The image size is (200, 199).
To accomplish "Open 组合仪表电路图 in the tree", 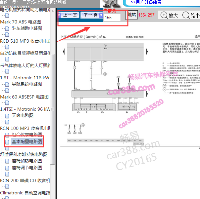I will point(27,134).
